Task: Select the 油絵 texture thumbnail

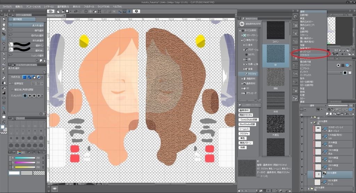Action: point(276,77)
